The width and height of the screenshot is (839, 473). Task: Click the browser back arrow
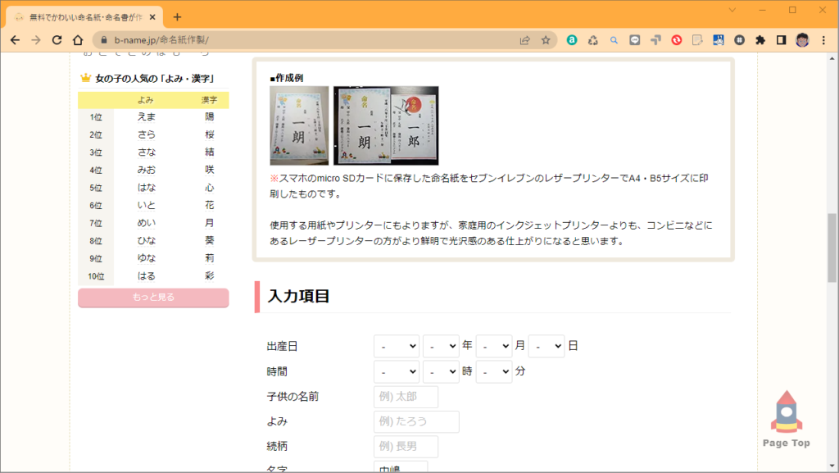tap(15, 39)
